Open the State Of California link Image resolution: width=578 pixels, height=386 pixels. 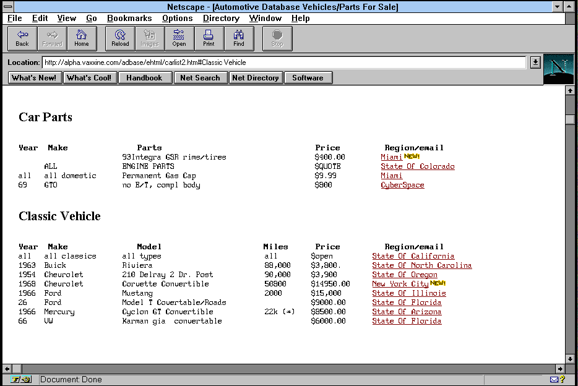tap(413, 256)
